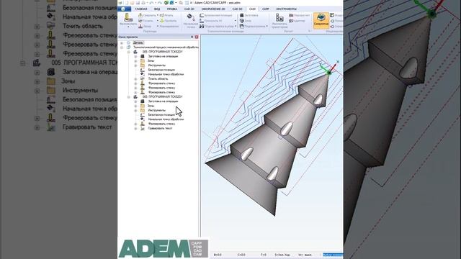Screen dimensions: 461x259
Task: Click the Vc= выкл. status entry
Action: click(305, 255)
